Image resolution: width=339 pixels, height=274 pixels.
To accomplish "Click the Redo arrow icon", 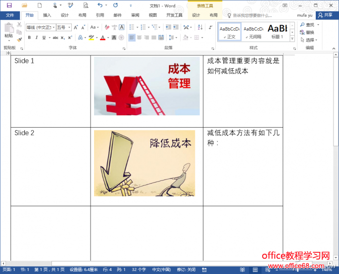I will pyautogui.click(x=116, y=5).
